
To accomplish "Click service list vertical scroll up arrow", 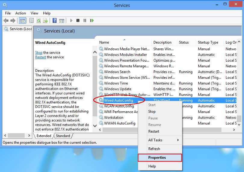I will (239, 42).
